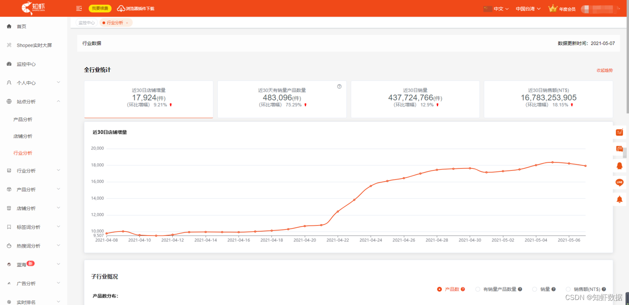
Task: Click the flame icon beside 热搜词分析
Action: pos(9,246)
